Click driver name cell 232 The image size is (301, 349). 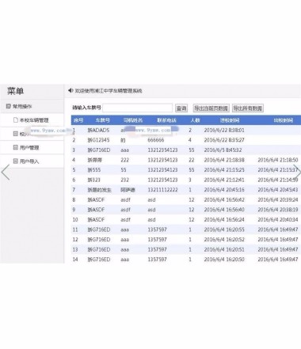pos(125,180)
